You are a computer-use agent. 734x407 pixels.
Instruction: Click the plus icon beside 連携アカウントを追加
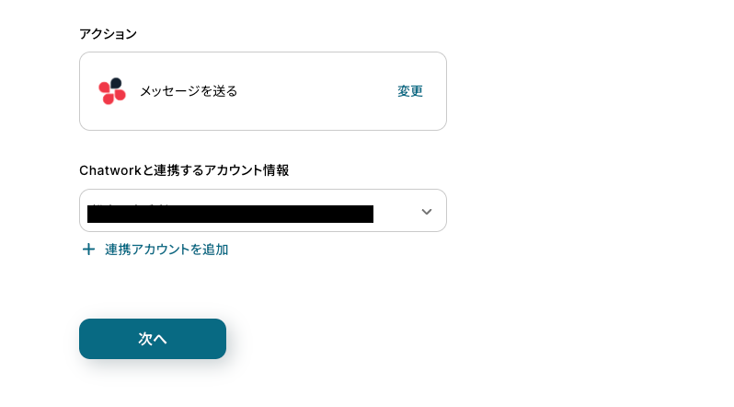click(88, 250)
